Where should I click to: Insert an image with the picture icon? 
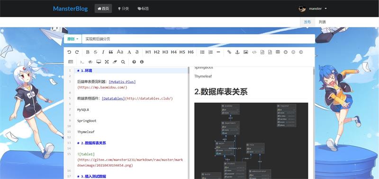pyautogui.click(x=245, y=52)
